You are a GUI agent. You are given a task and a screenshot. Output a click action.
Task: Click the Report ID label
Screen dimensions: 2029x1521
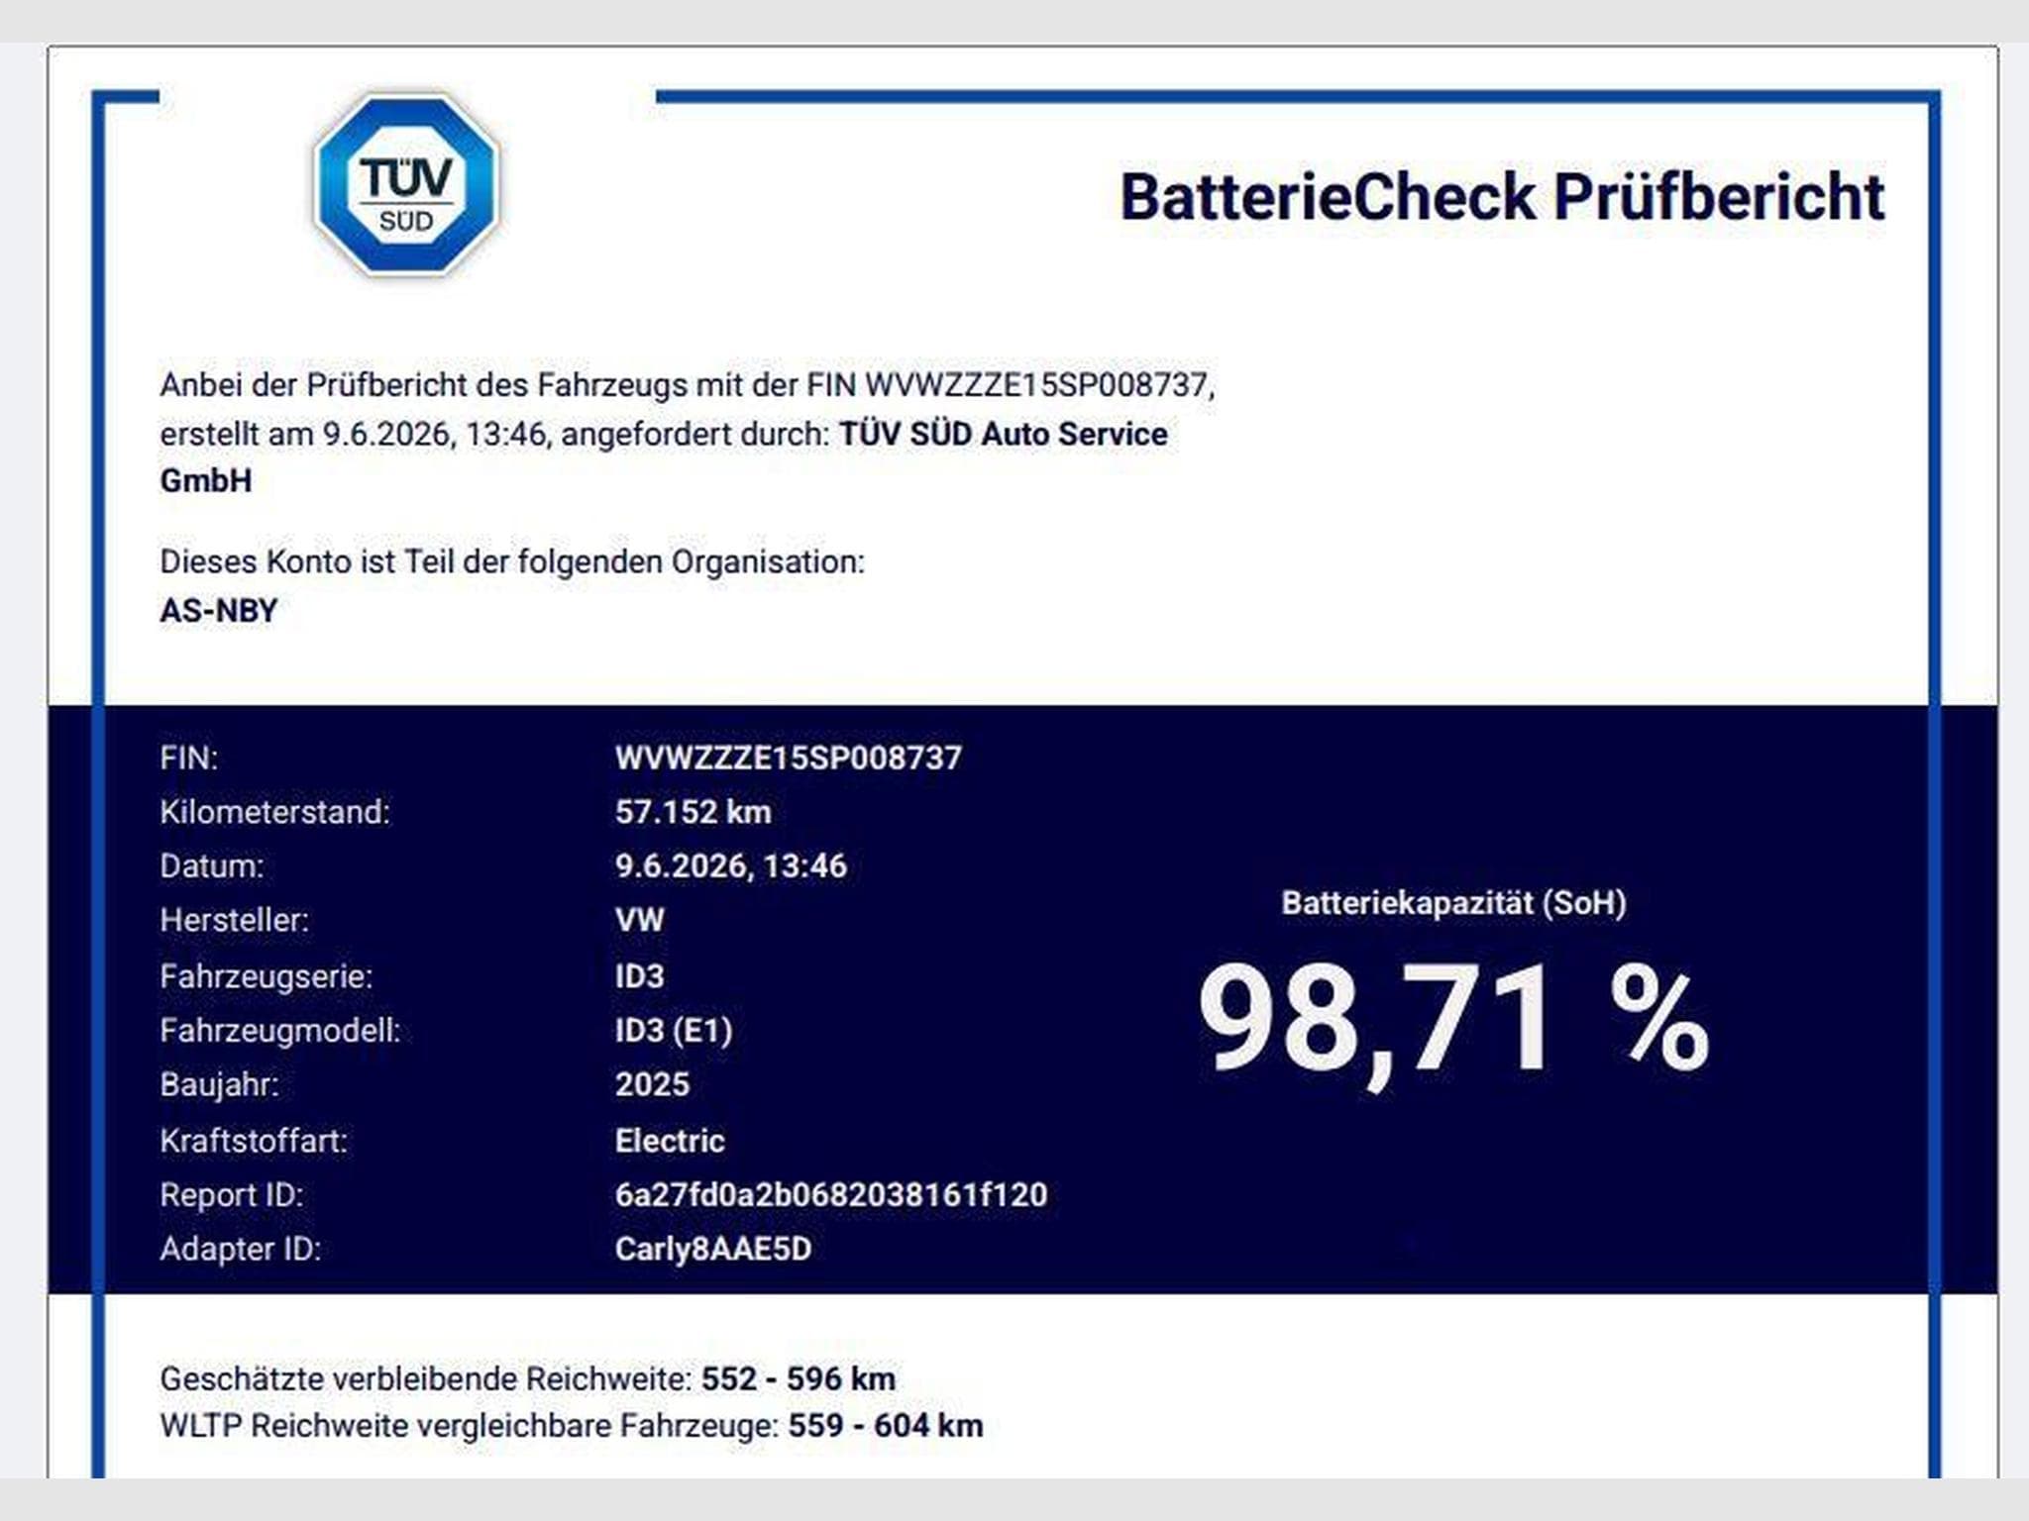(x=232, y=1195)
